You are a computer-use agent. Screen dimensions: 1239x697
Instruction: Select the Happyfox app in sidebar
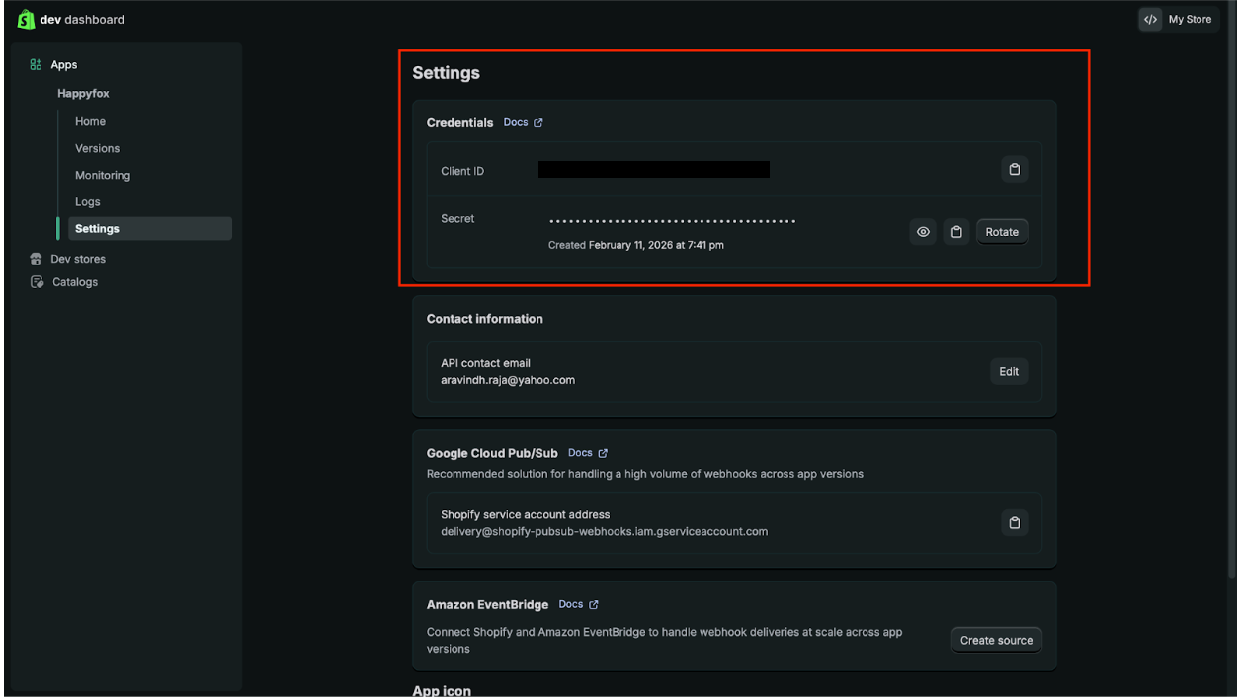[x=83, y=93]
